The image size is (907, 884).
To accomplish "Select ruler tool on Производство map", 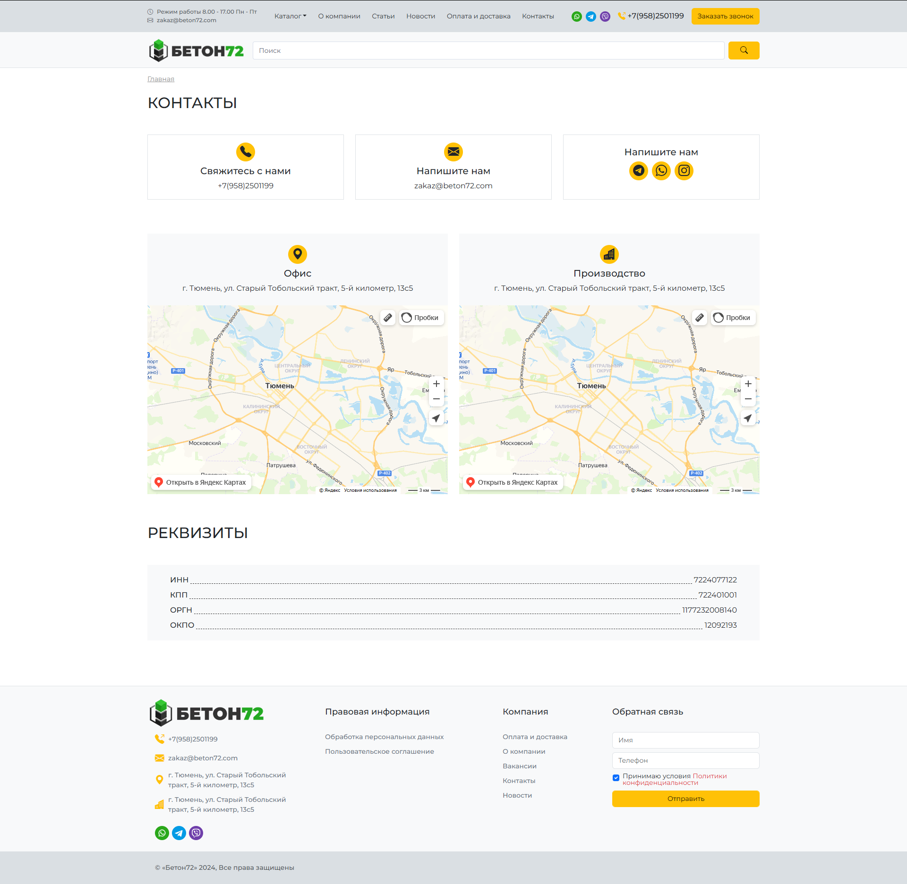I will [x=700, y=318].
